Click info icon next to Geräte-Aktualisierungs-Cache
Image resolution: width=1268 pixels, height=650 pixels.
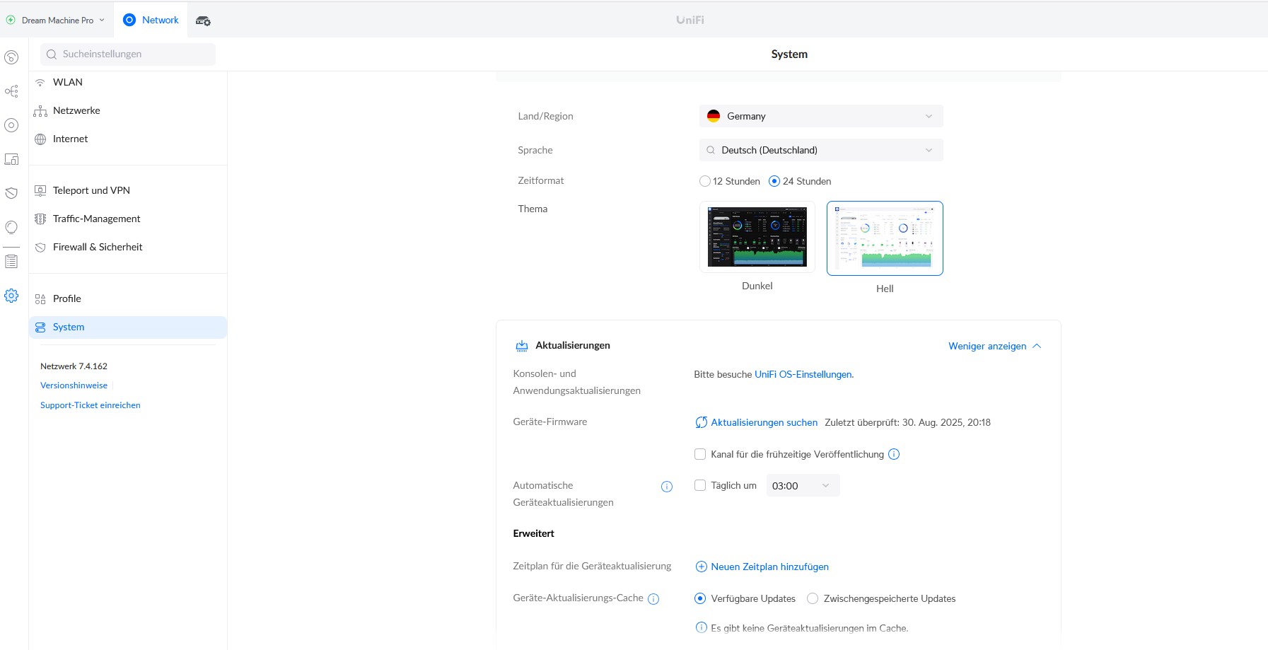pyautogui.click(x=653, y=599)
